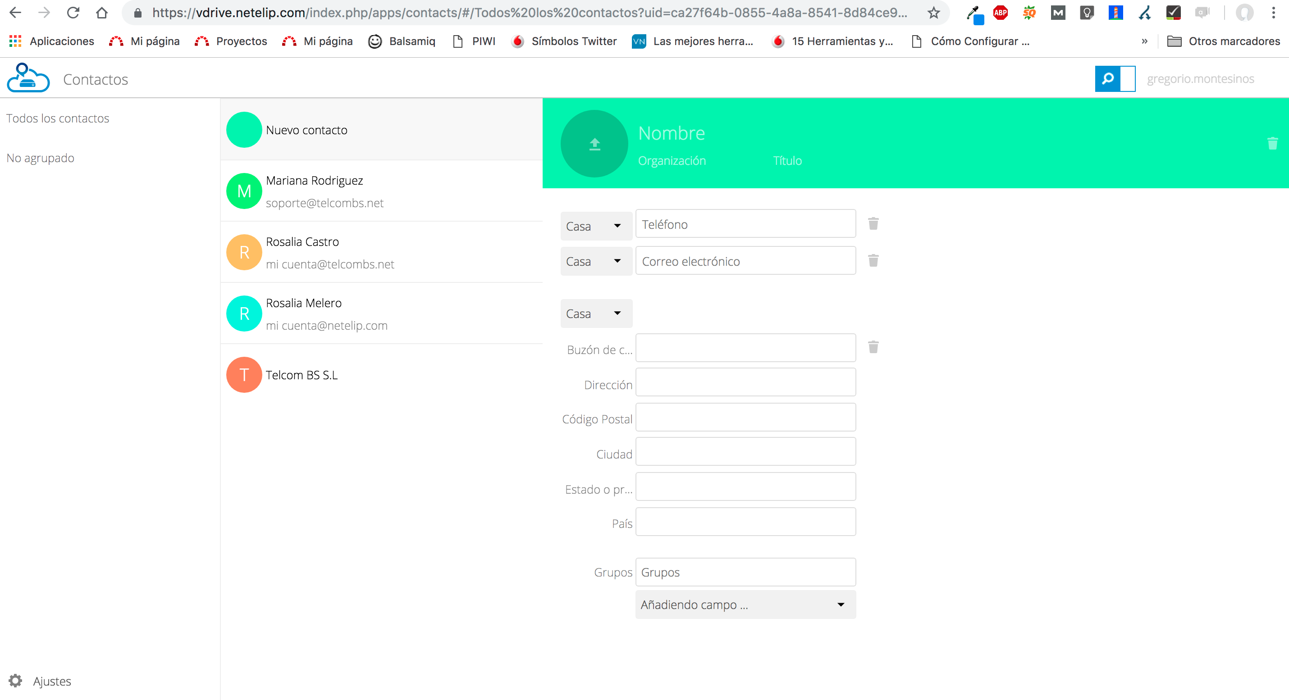
Task: Go back with browser back arrow
Action: tap(15, 13)
